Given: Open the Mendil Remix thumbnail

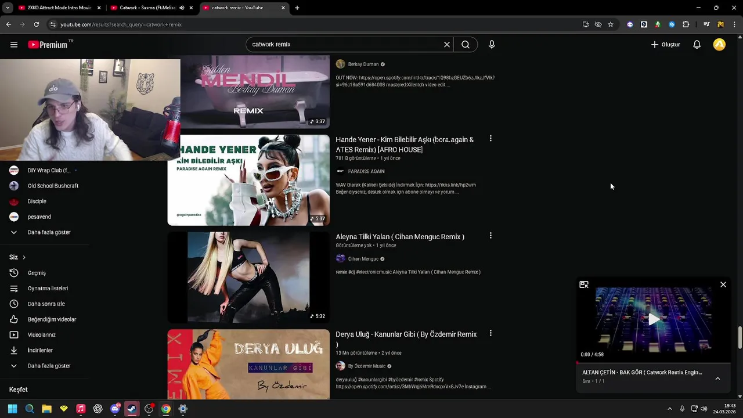Looking at the screenshot, I should [248, 92].
